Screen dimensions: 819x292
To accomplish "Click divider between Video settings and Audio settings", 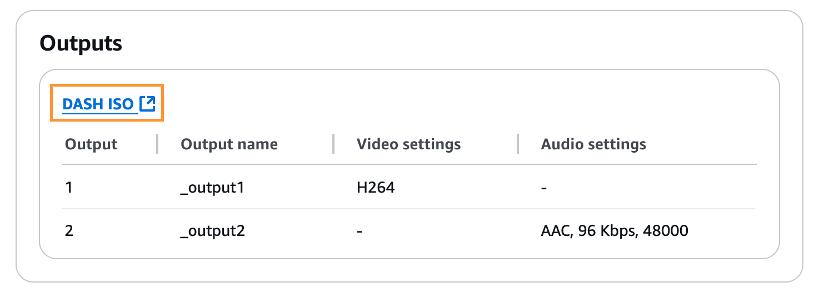I will [x=518, y=144].
